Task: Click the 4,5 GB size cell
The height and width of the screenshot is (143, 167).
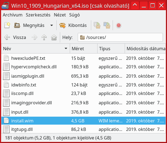Action: coord(78,121)
